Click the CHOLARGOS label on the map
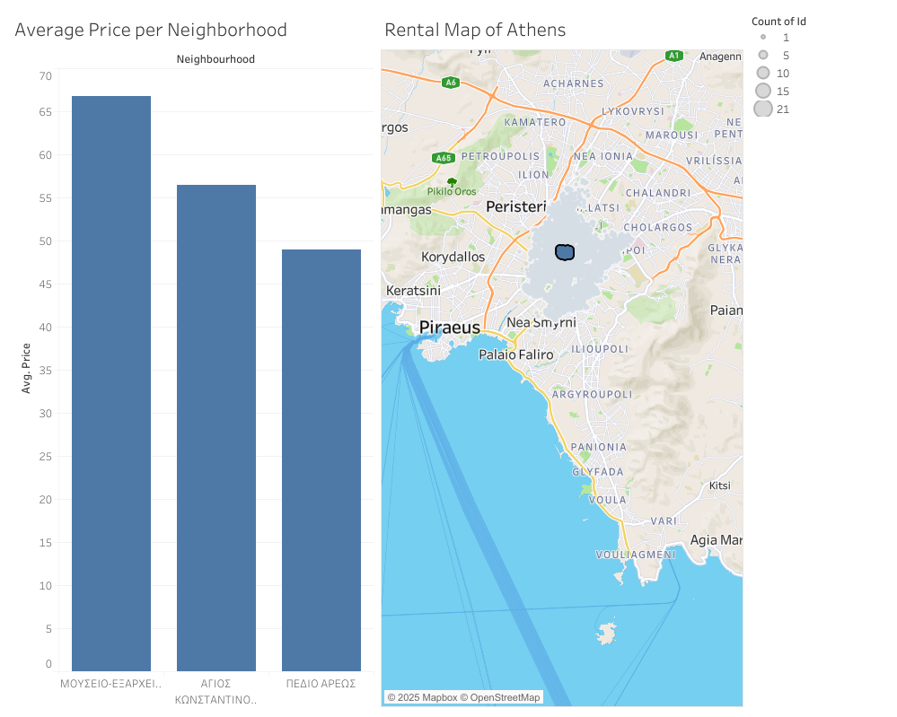 658,228
